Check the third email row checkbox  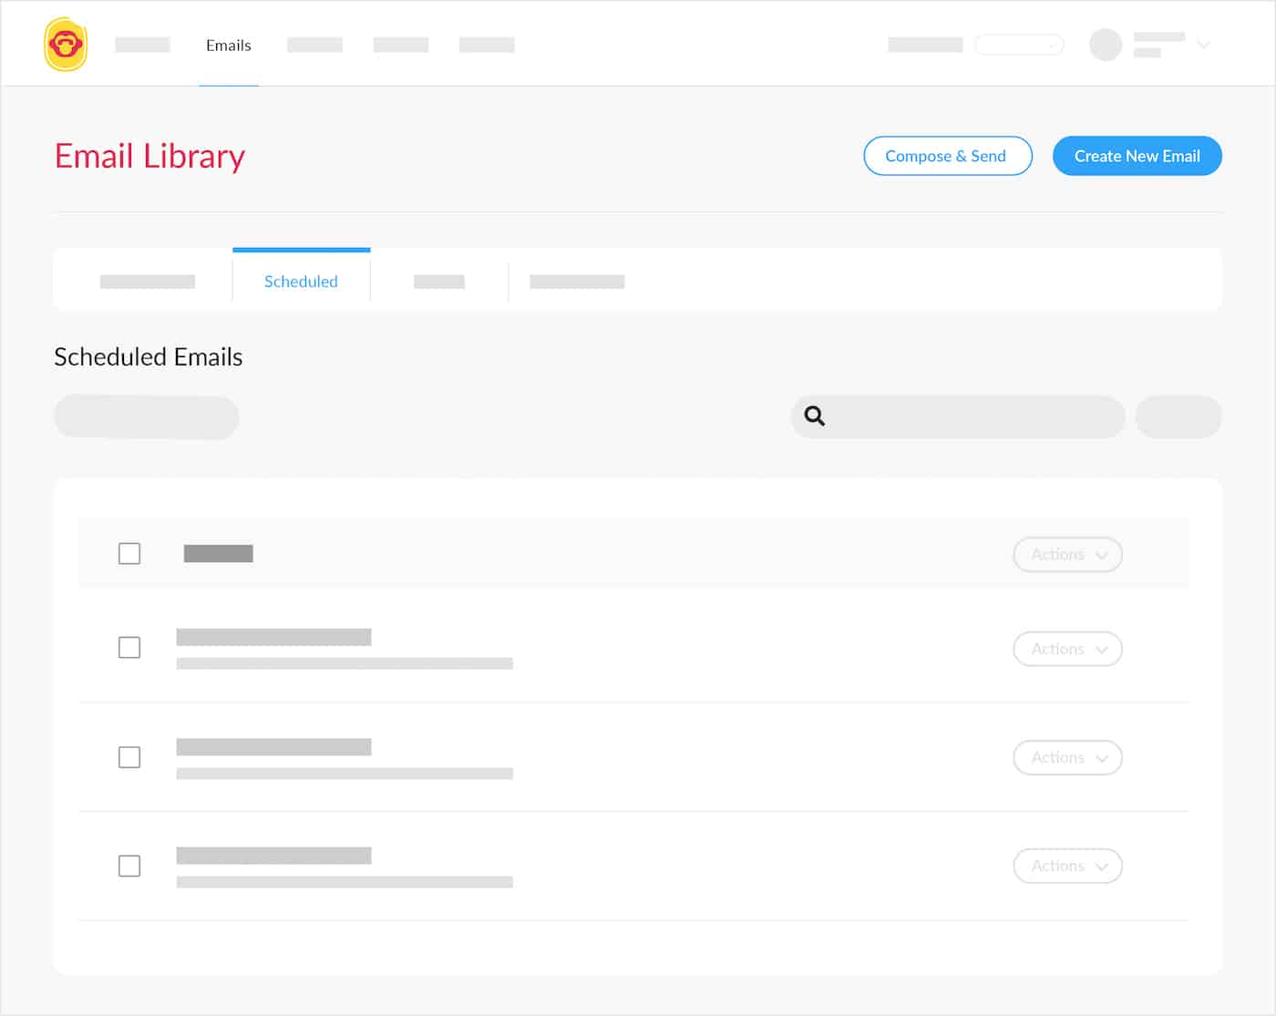pyautogui.click(x=129, y=866)
